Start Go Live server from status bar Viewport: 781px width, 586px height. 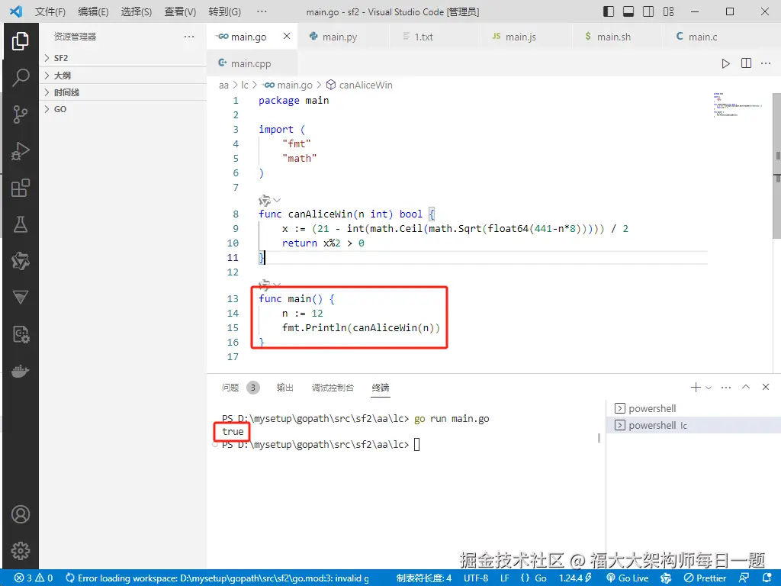[628, 578]
